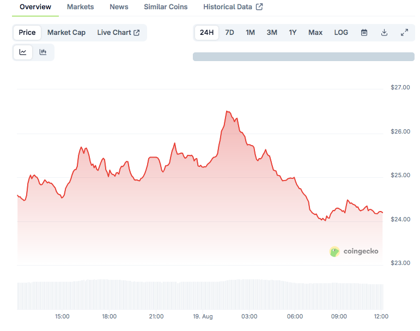The height and width of the screenshot is (331, 420).
Task: Select the Max time range
Action: click(x=315, y=33)
